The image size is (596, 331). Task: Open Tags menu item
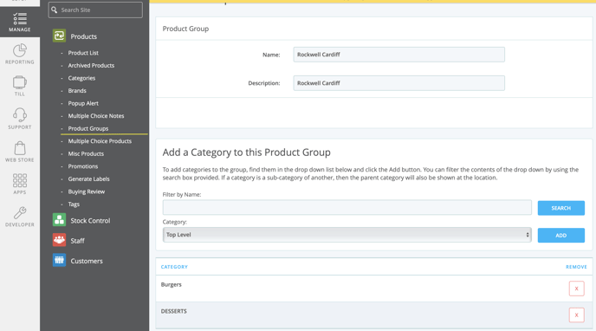tap(74, 204)
